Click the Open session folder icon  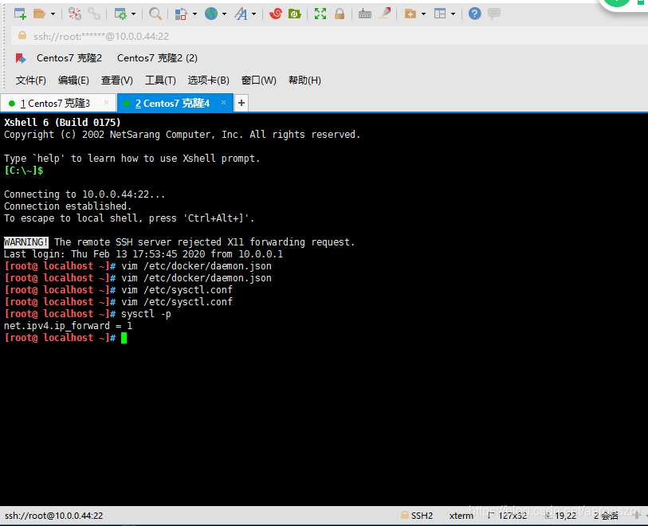[x=39, y=14]
